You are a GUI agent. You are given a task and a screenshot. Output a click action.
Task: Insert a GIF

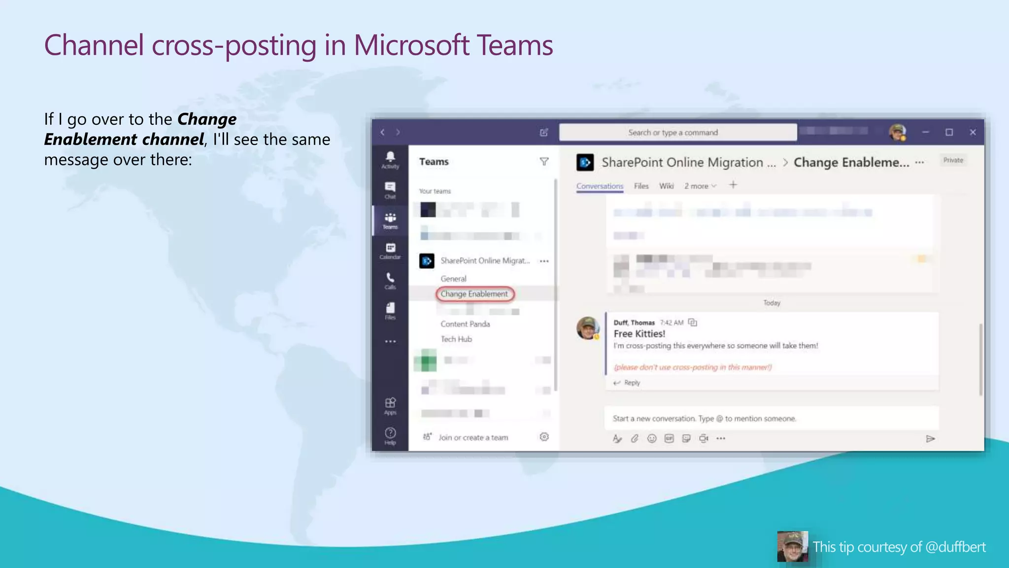tap(669, 438)
